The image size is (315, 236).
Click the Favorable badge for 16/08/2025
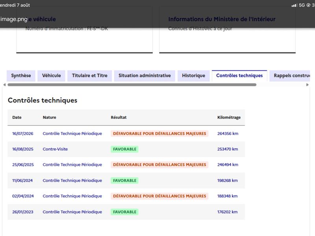(124, 149)
